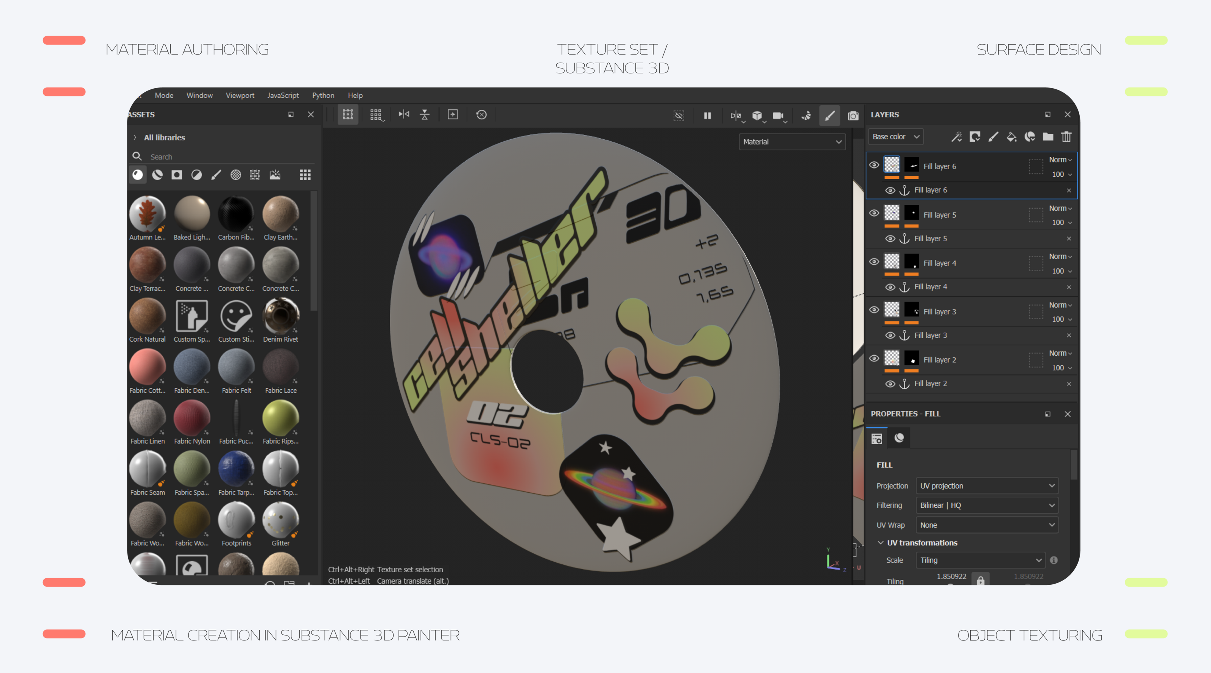Expand the All libraries tree
1211x673 pixels.
[135, 137]
